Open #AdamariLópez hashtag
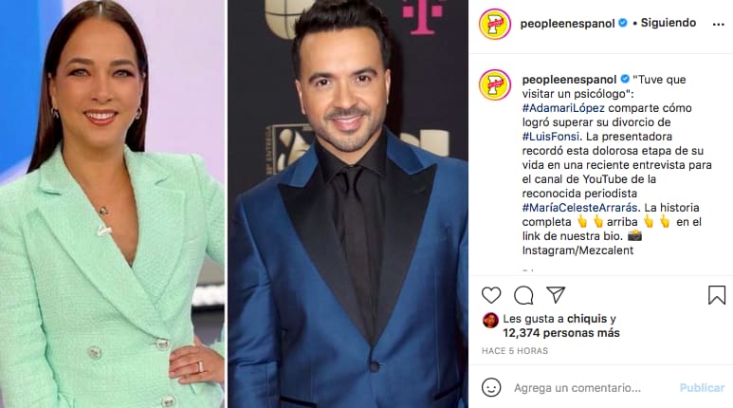The width and height of the screenshot is (733, 408). pyautogui.click(x=563, y=108)
